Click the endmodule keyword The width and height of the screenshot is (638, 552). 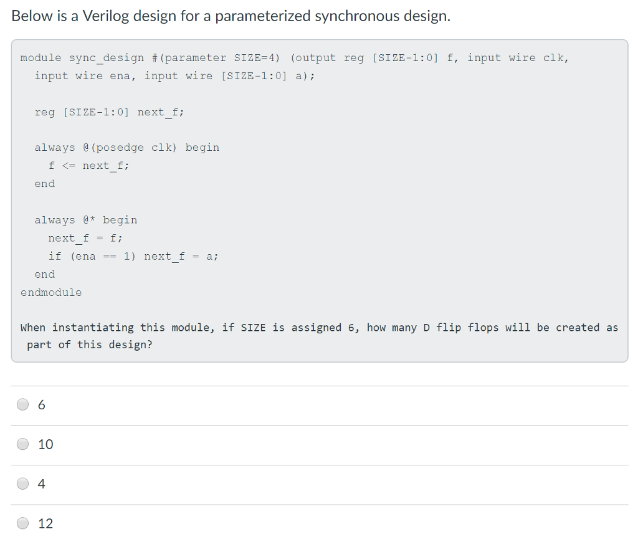point(51,292)
